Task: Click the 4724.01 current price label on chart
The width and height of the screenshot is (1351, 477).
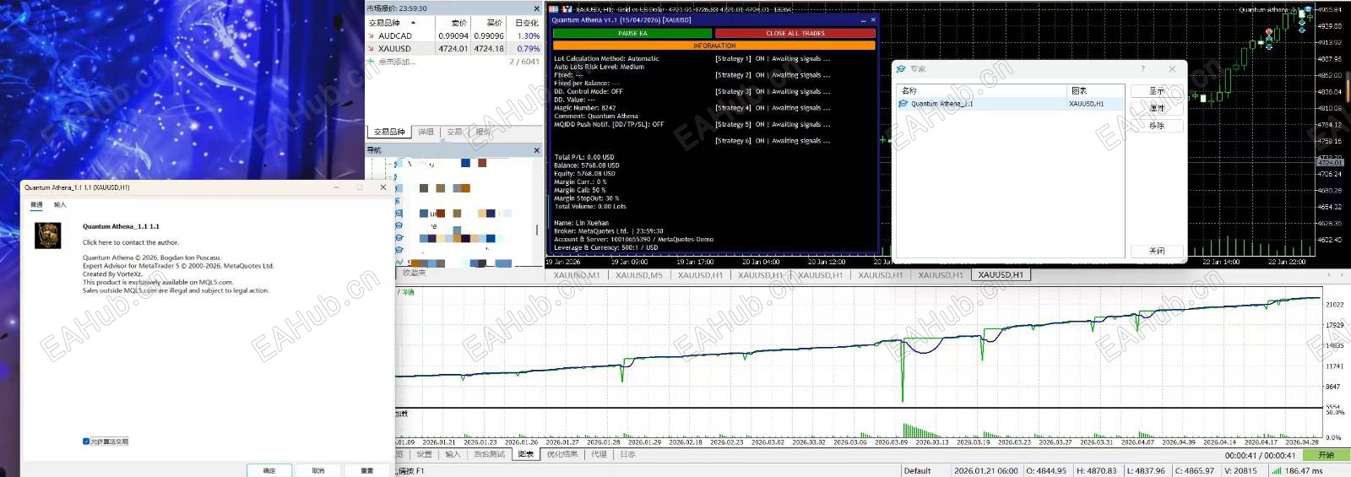Action: click(x=1329, y=163)
